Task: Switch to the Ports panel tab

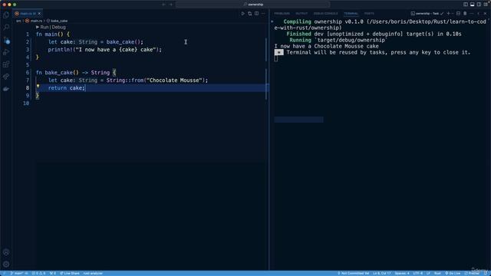Action: coord(369,14)
